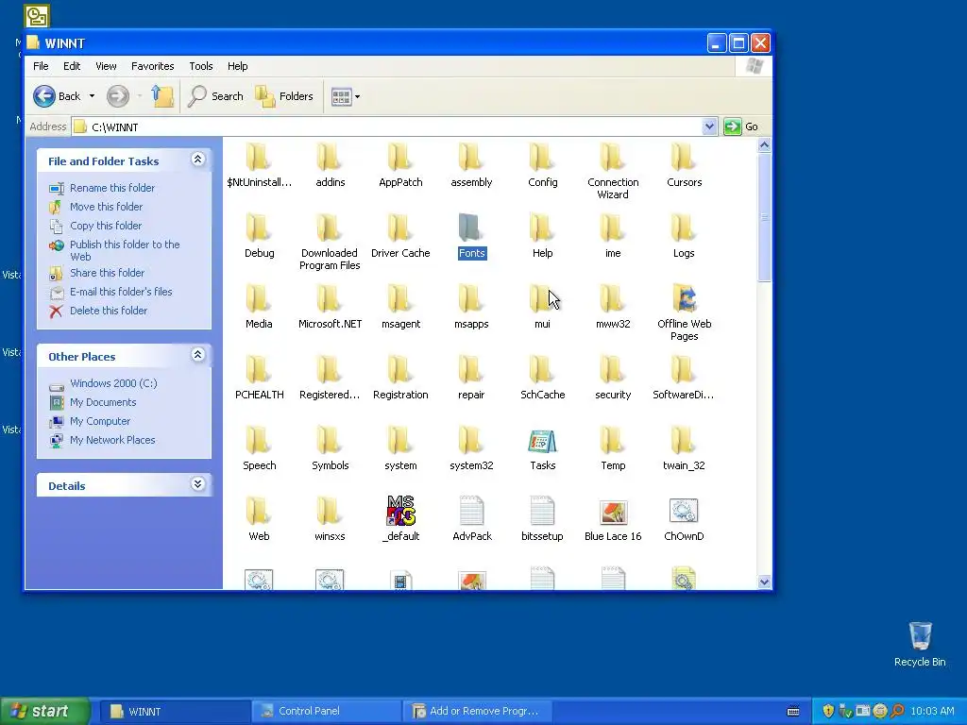Select the Microsoft.NET folder icon
This screenshot has width=967, height=725.
click(330, 298)
